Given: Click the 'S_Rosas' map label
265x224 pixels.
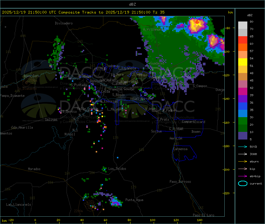Looking at the screenshot, I should [118, 95].
